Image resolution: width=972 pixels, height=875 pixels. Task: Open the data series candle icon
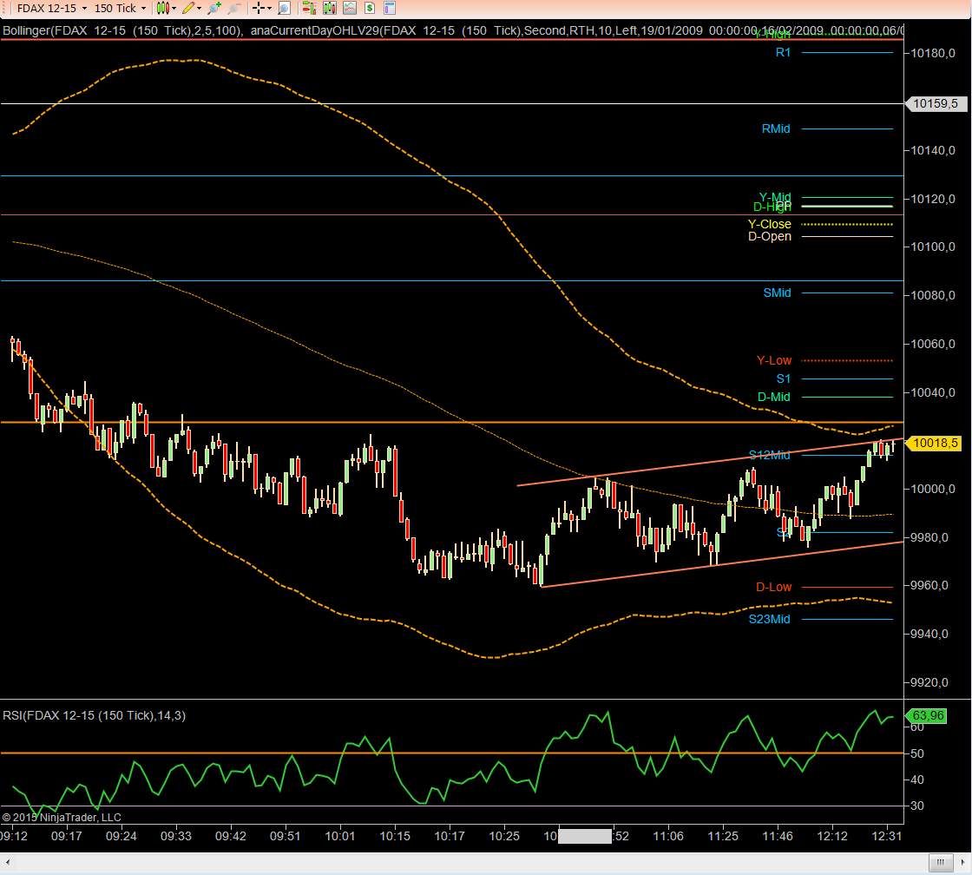(329, 8)
